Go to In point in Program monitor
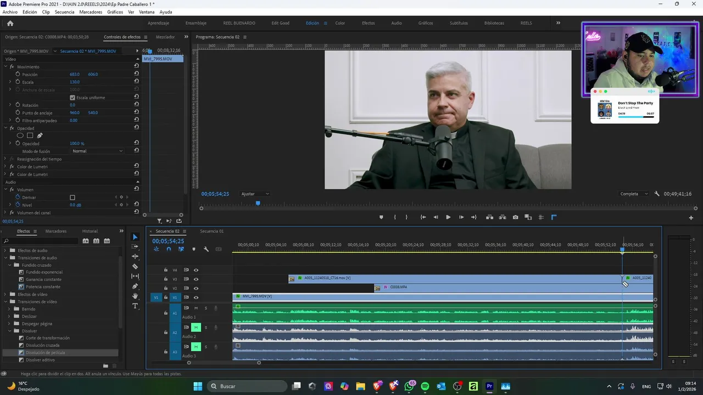Viewport: 703px width, 395px height. pyautogui.click(x=423, y=217)
